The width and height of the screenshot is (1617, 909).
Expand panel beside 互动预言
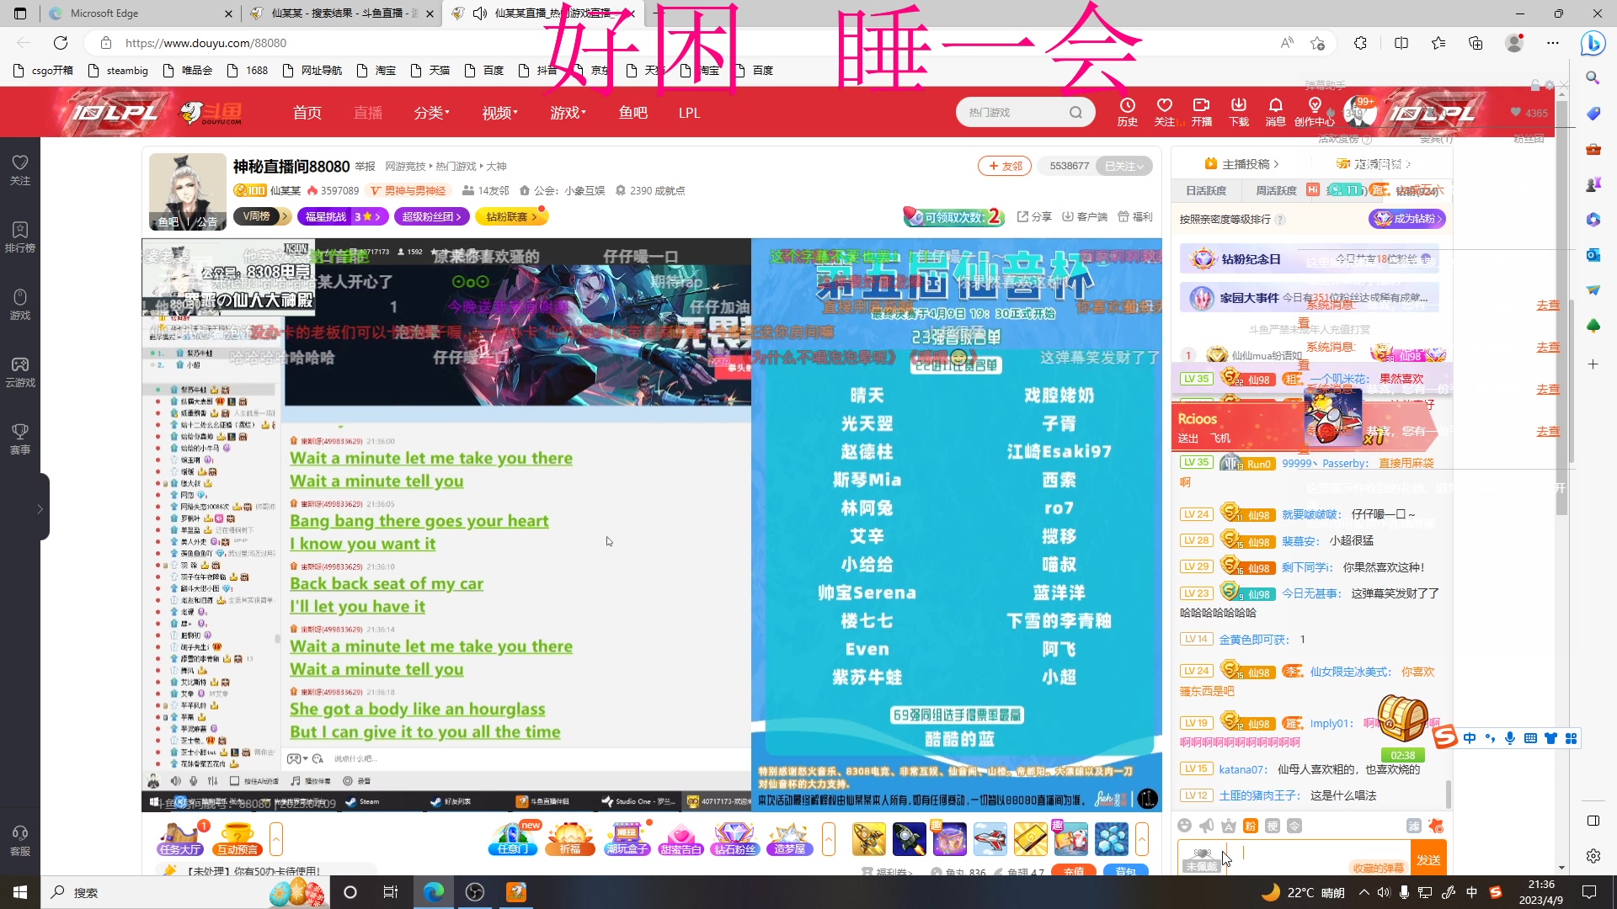click(x=275, y=839)
